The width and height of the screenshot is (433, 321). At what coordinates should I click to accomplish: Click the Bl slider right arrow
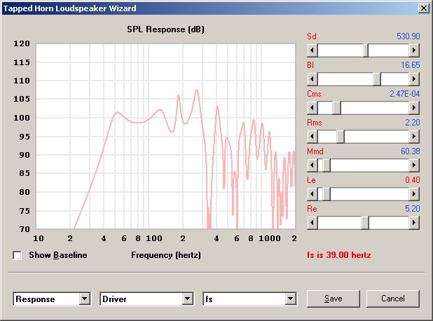click(413, 79)
